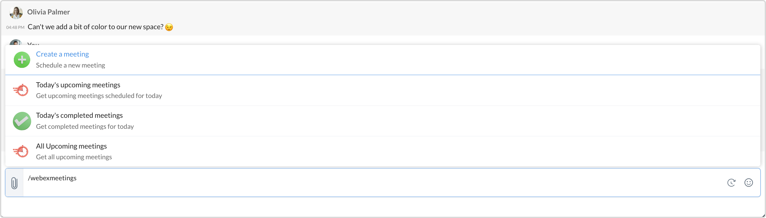Click the 04:48 PM message timestamp
Screen dimensions: 766x218
[x=15, y=27]
